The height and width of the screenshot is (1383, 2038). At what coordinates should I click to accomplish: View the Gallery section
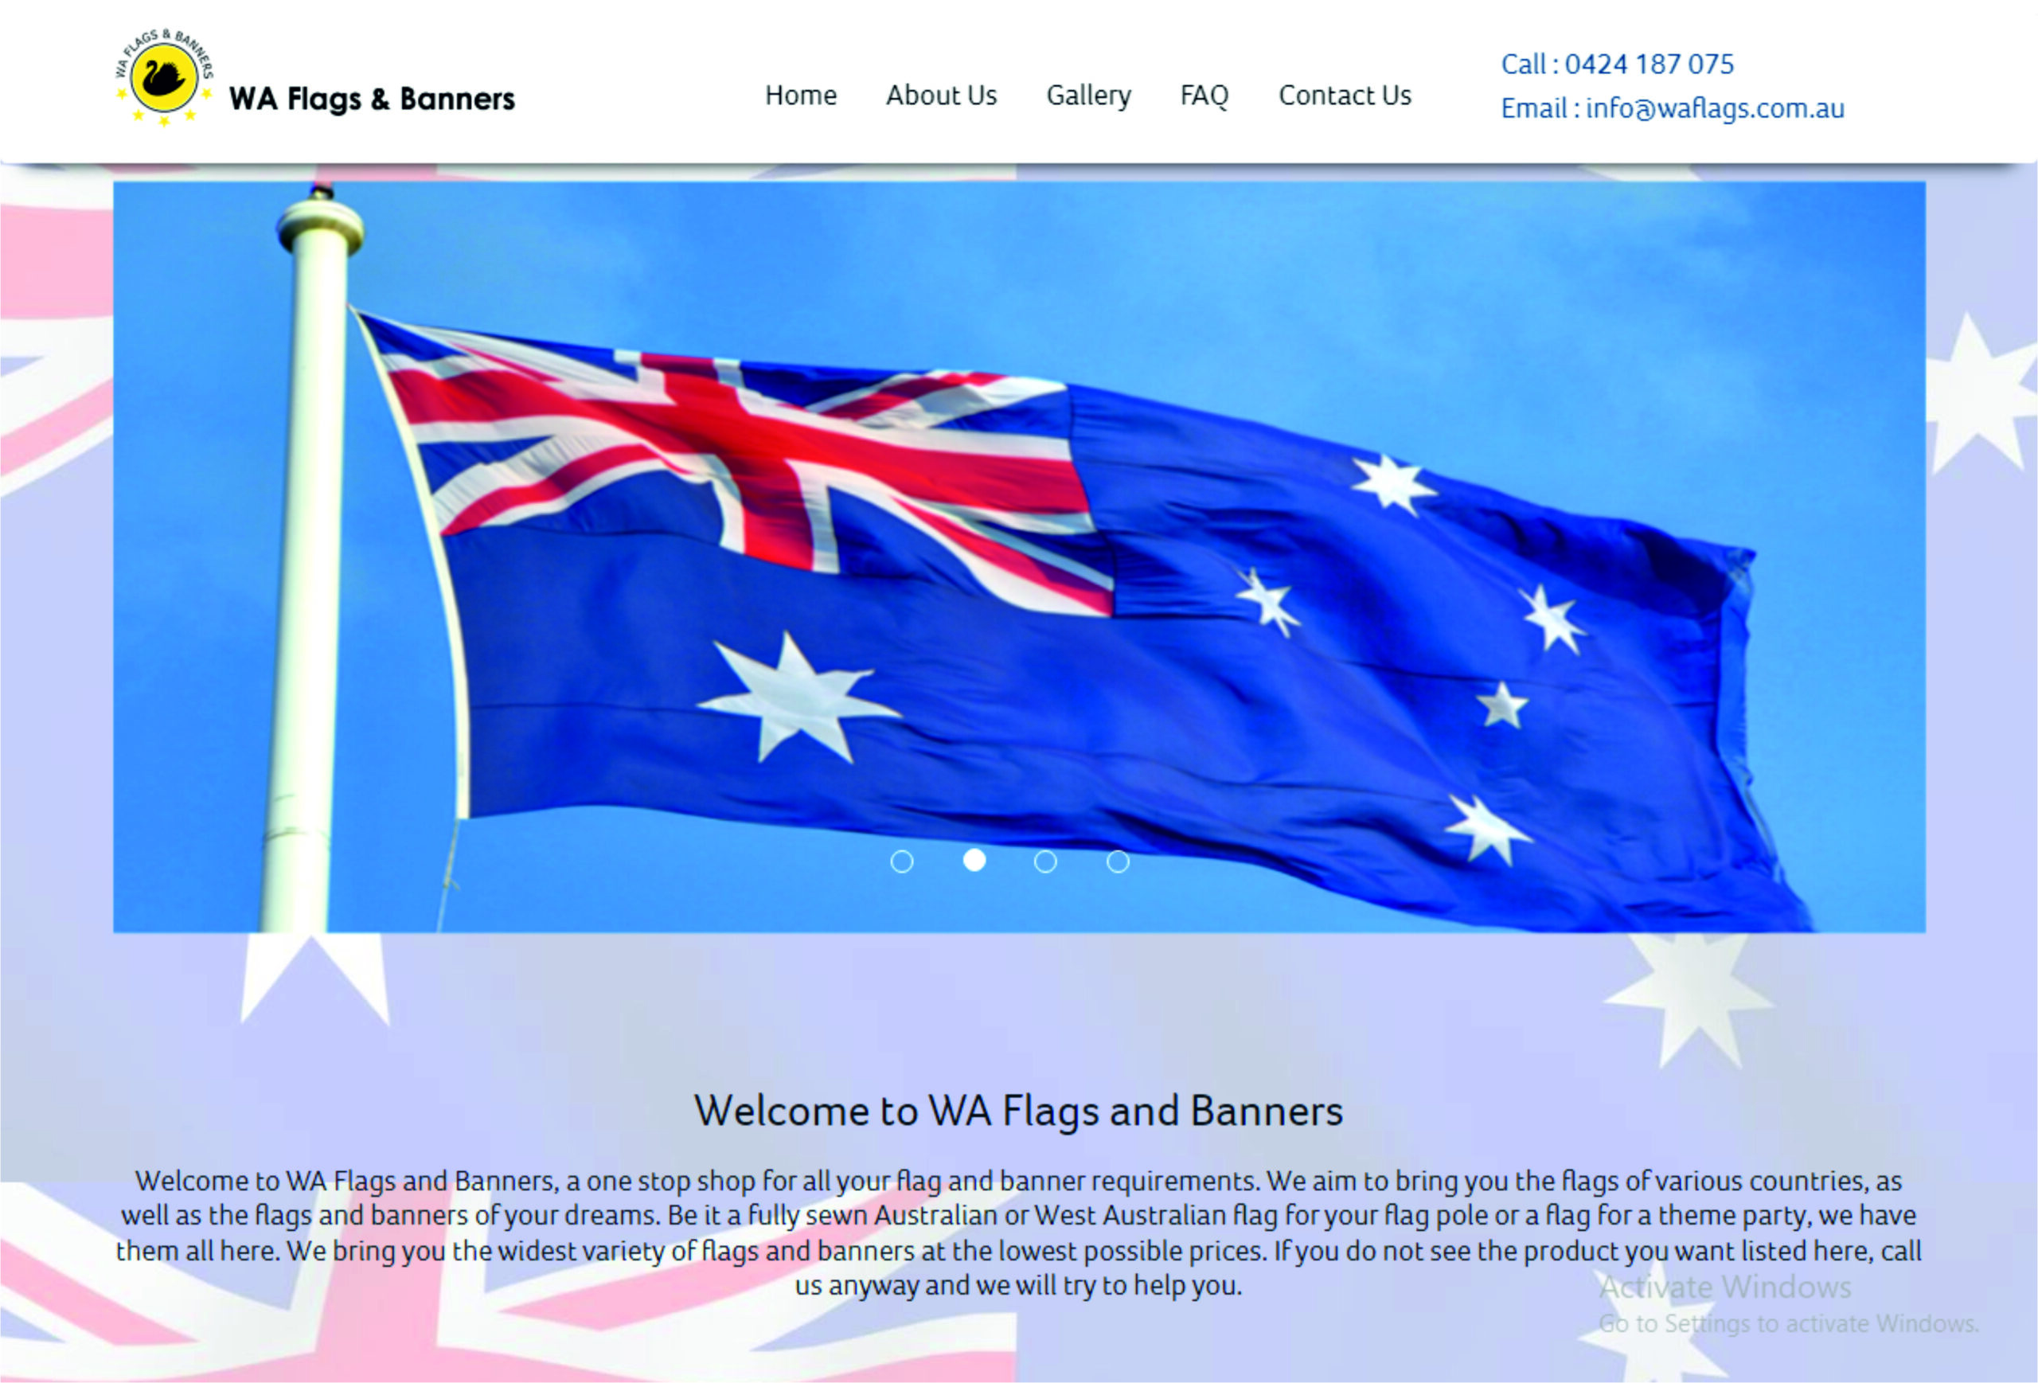[1087, 96]
